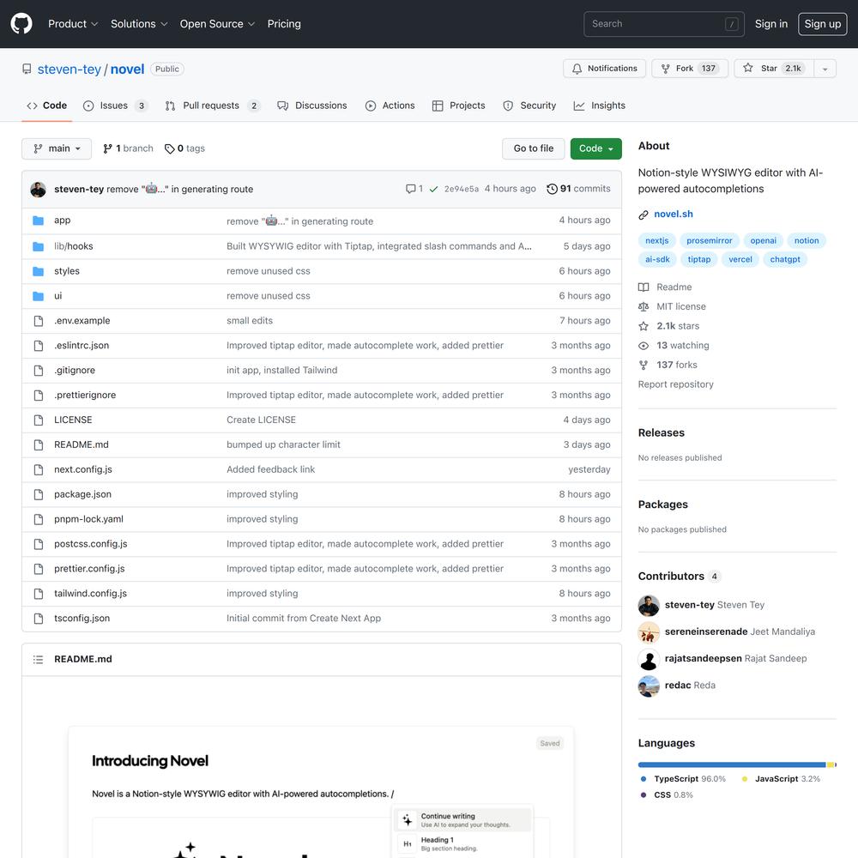Open redac contributor avatar
The width and height of the screenshot is (858, 858).
[649, 686]
